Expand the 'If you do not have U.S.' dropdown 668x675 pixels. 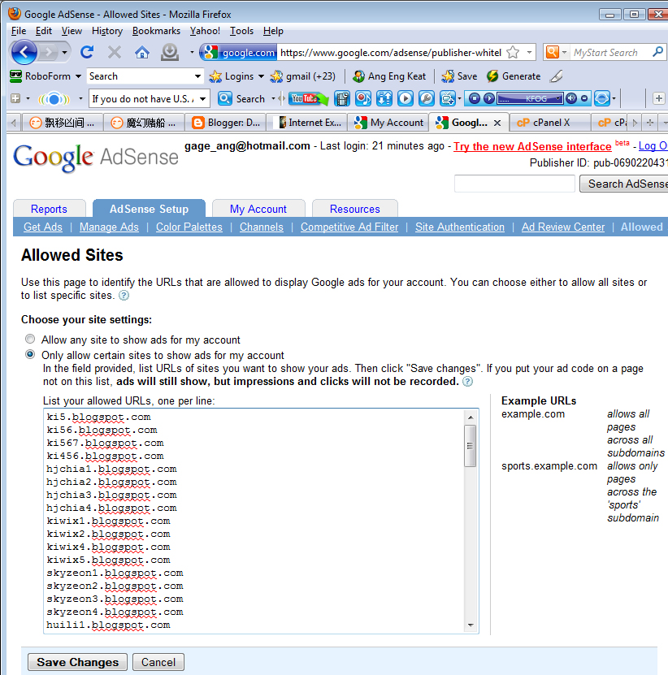(202, 98)
